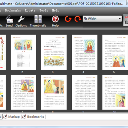This screenshot has width=128, height=128.
Task: Open the Rotate menu
Action: tap(30, 10)
